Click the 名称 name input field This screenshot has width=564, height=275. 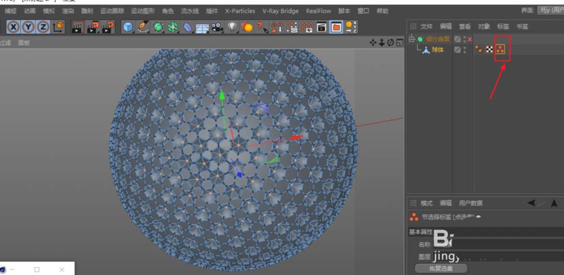coord(502,245)
